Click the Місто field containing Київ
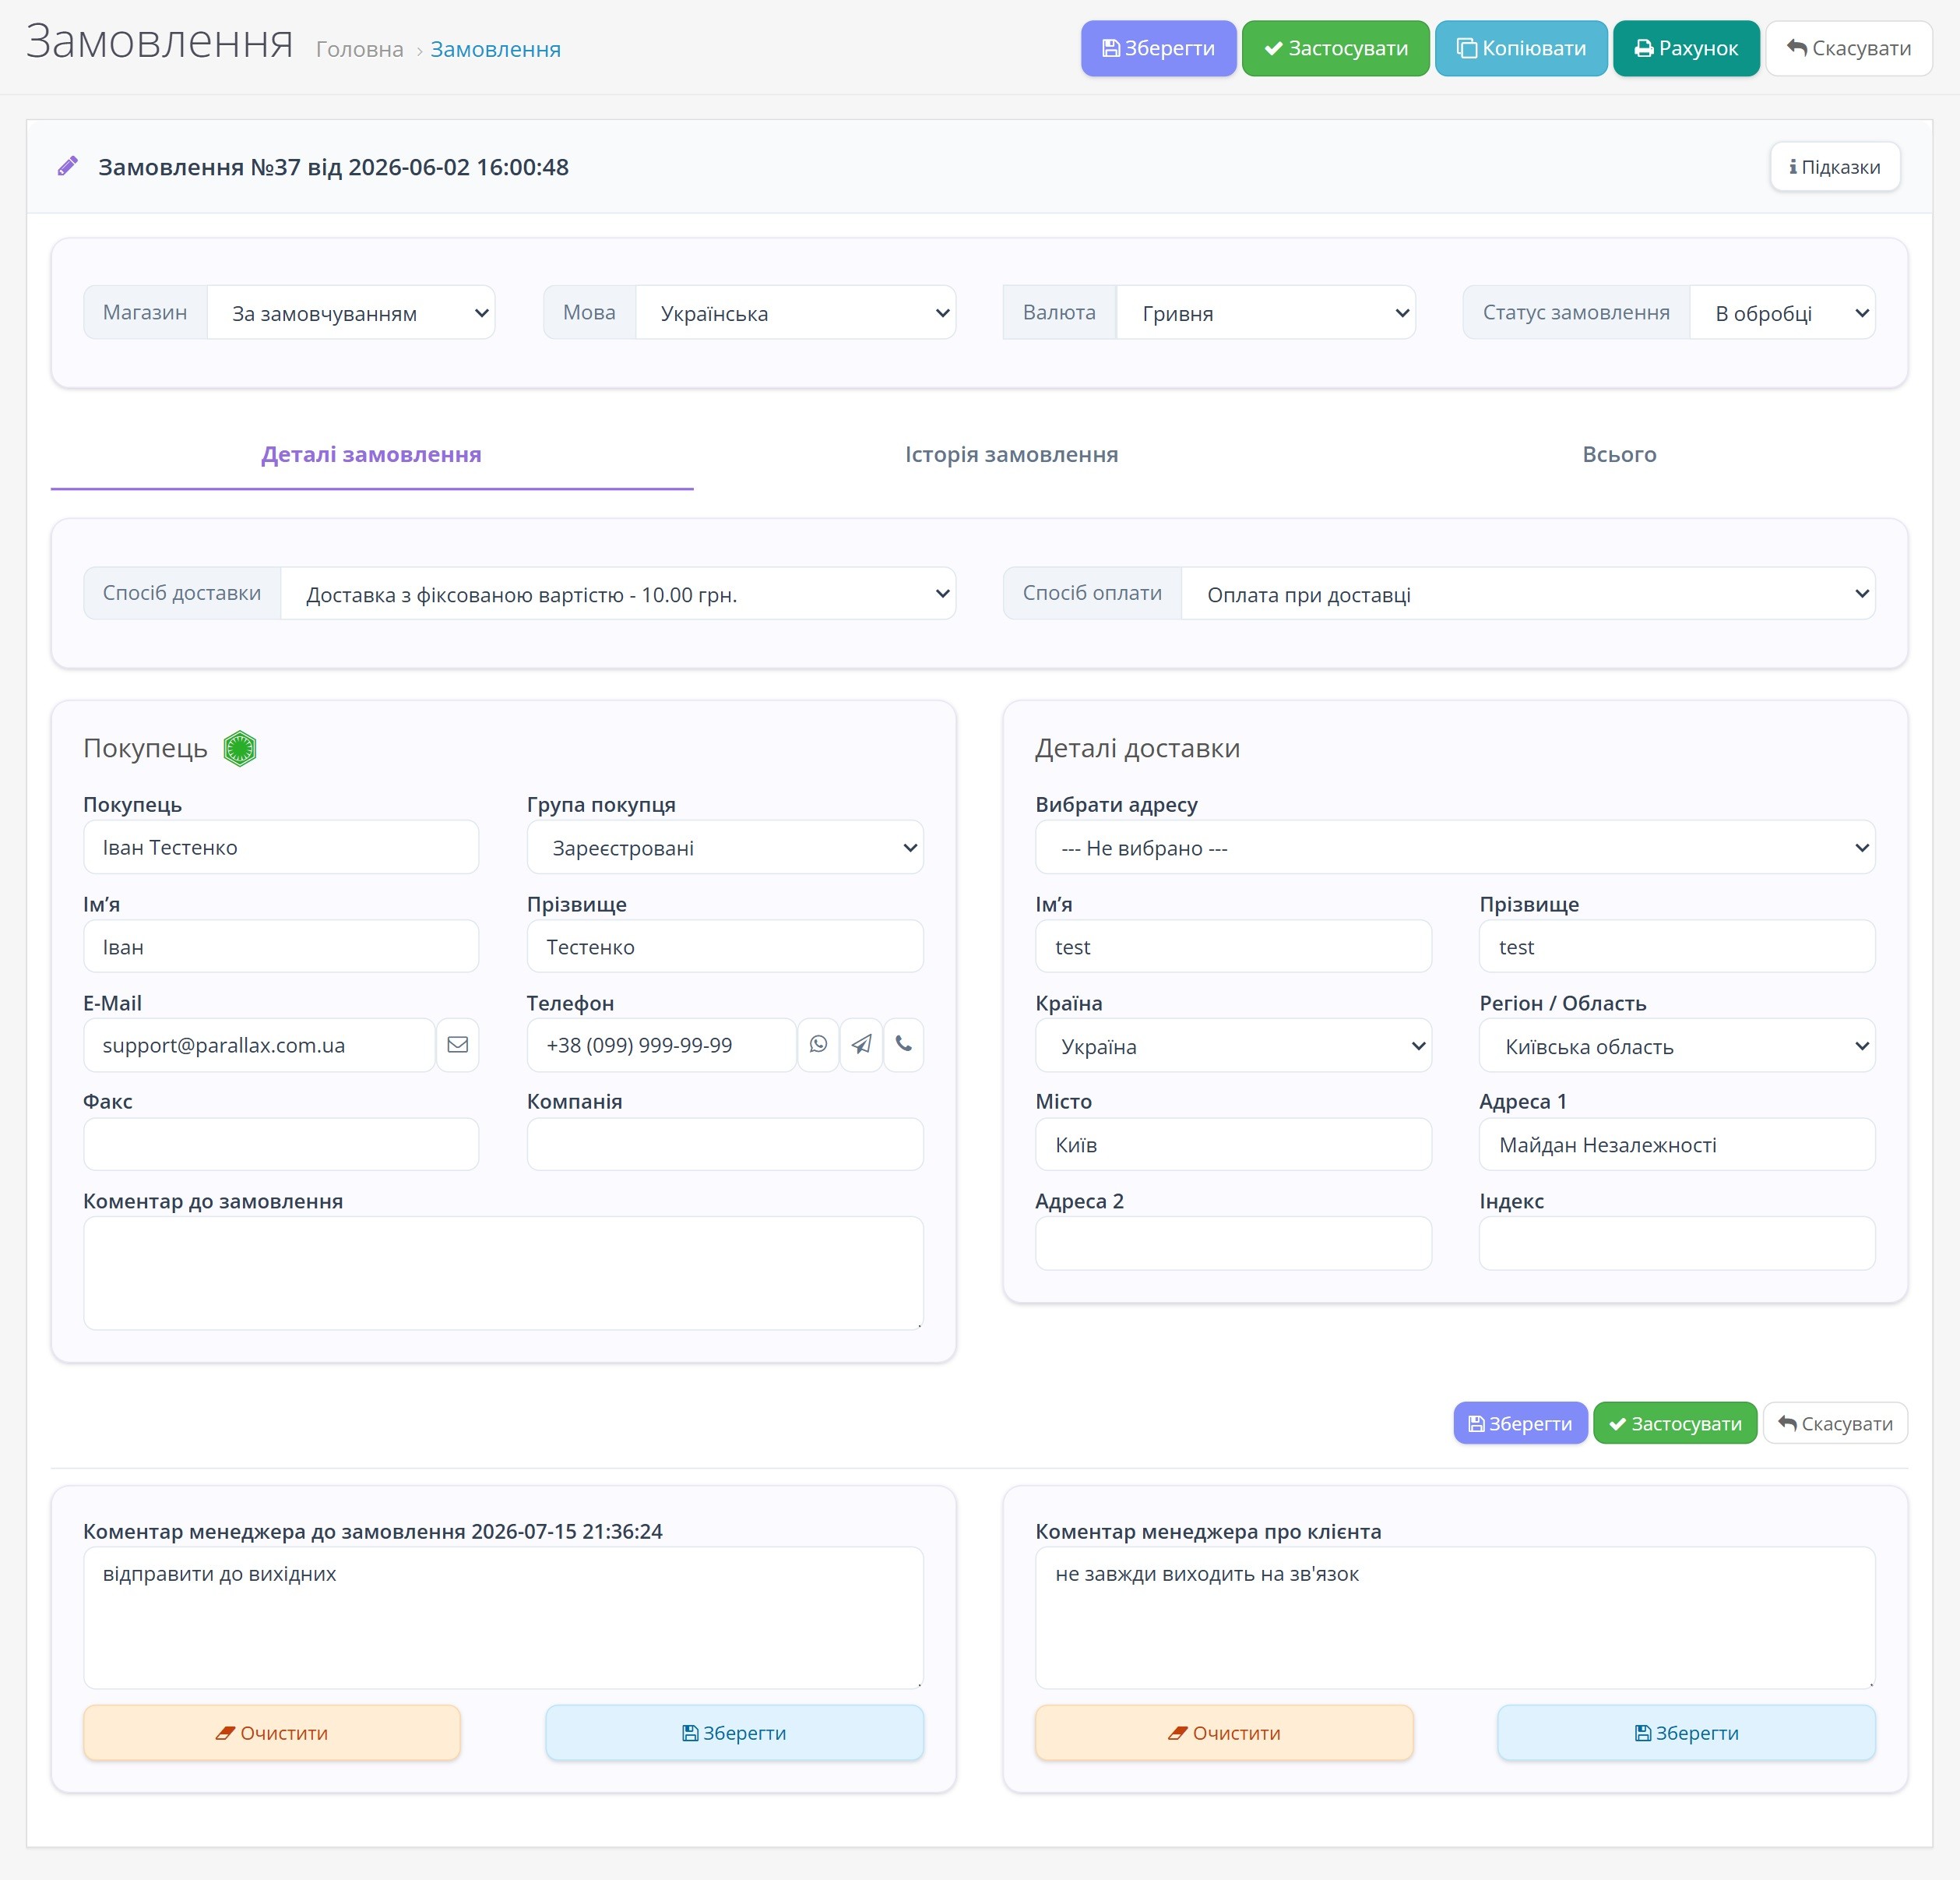Image resolution: width=1960 pixels, height=1880 pixels. (x=1233, y=1144)
